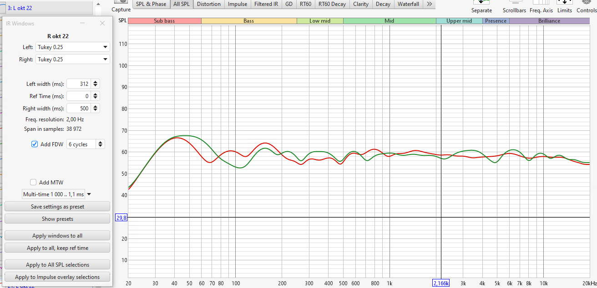Open the RT60 tab
The image size is (597, 288).
point(305,4)
